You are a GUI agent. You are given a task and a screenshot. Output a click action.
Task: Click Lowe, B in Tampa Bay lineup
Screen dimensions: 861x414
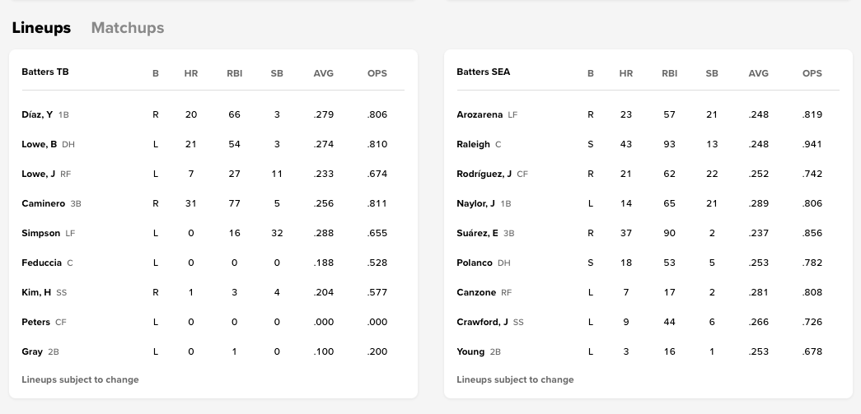[x=39, y=144]
